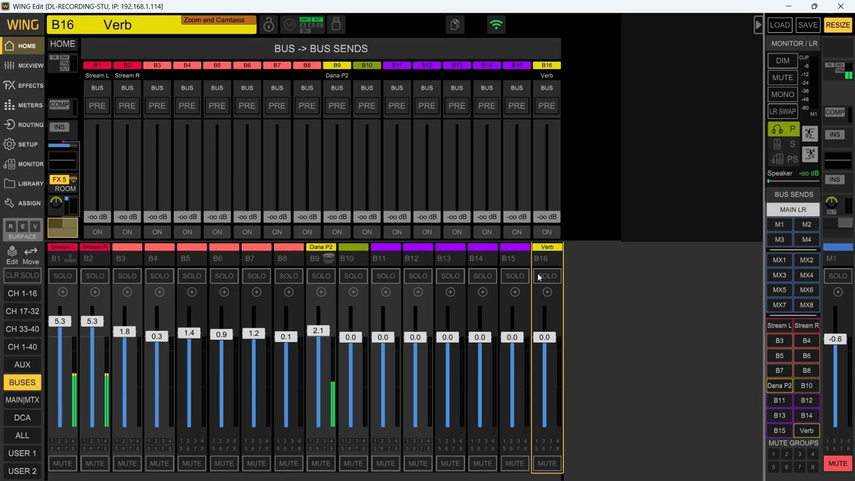Click the talkback B icon

tap(810, 155)
